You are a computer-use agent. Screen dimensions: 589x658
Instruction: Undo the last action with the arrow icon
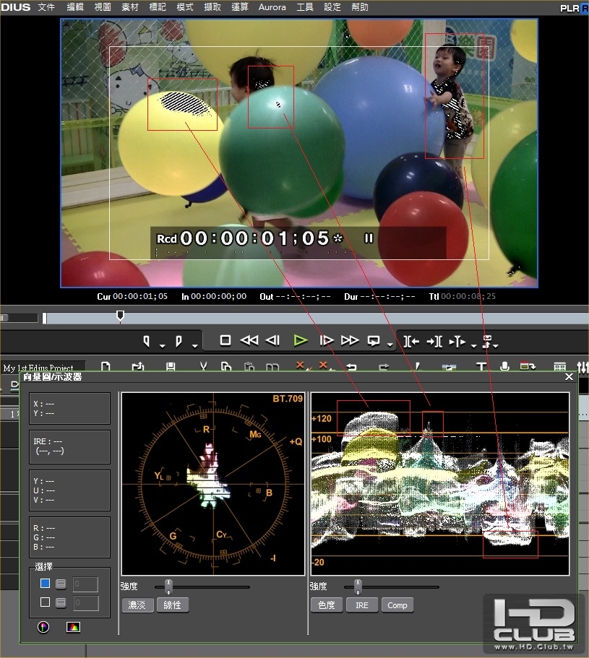pos(351,367)
